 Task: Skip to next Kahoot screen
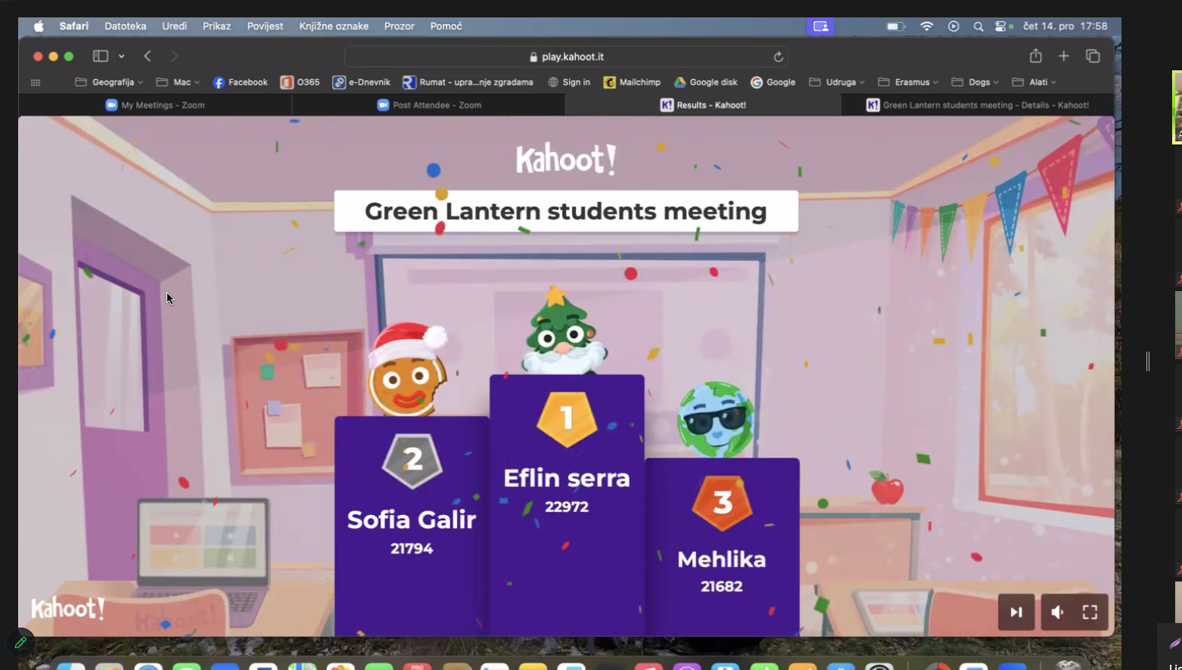pyautogui.click(x=1016, y=612)
